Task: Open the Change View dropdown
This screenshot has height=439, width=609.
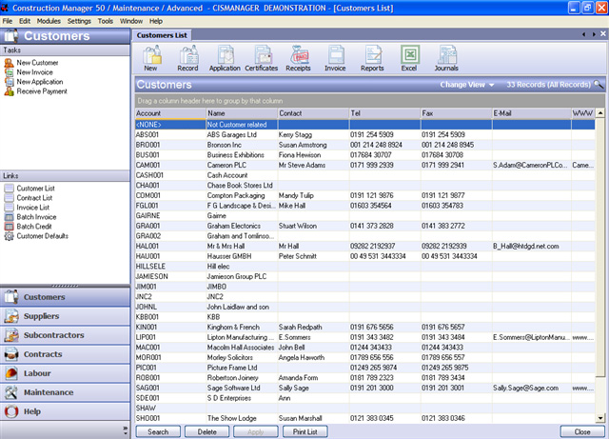Action: tap(467, 85)
